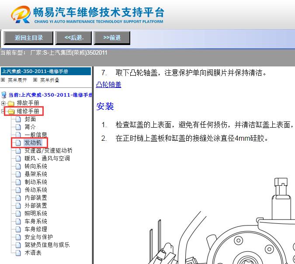The height and width of the screenshot is (264, 295).
Task: Click page icon next to 车身系统
Action: point(18,222)
